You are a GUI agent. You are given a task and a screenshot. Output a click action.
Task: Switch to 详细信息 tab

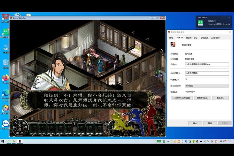(204, 38)
